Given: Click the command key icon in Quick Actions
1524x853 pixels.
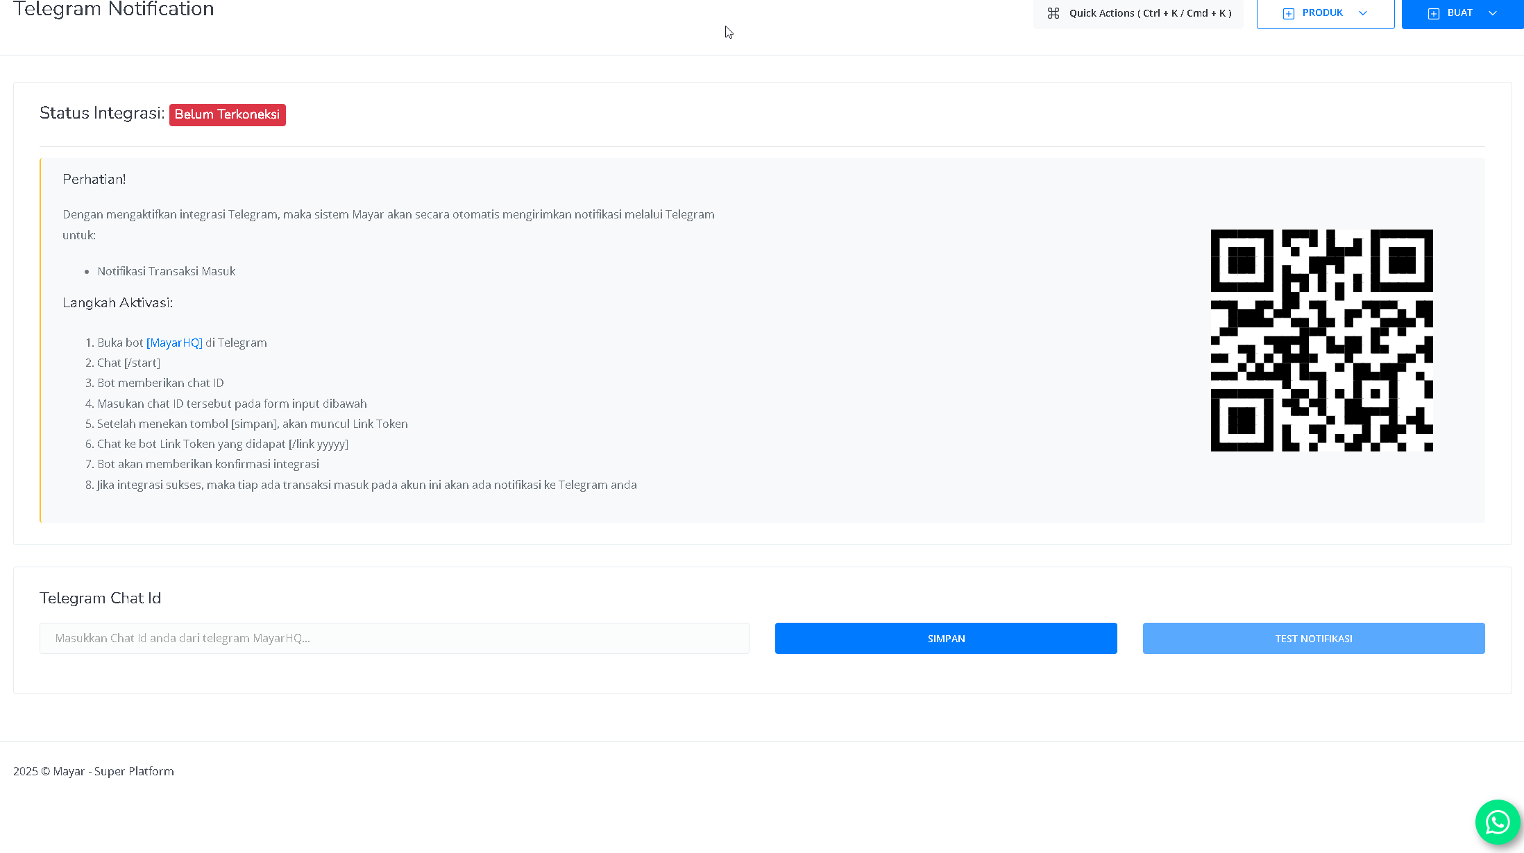Looking at the screenshot, I should click(1053, 13).
